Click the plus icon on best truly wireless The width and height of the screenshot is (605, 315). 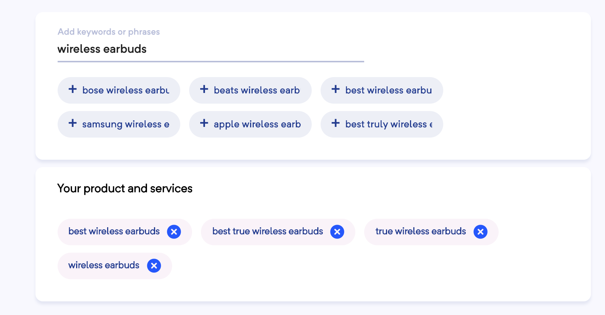coord(336,123)
